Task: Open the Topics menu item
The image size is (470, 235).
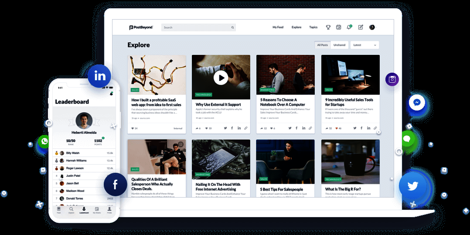Action: pos(313,27)
